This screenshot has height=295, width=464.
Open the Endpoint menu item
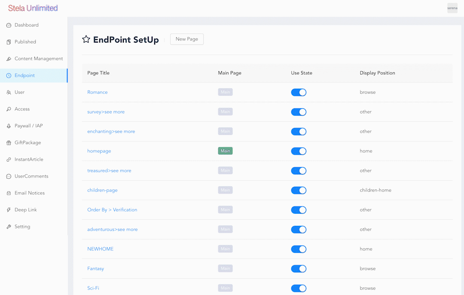24,76
